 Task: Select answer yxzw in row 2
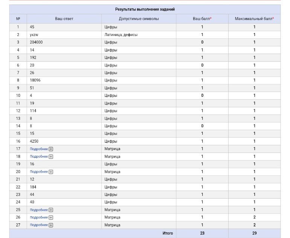point(34,35)
